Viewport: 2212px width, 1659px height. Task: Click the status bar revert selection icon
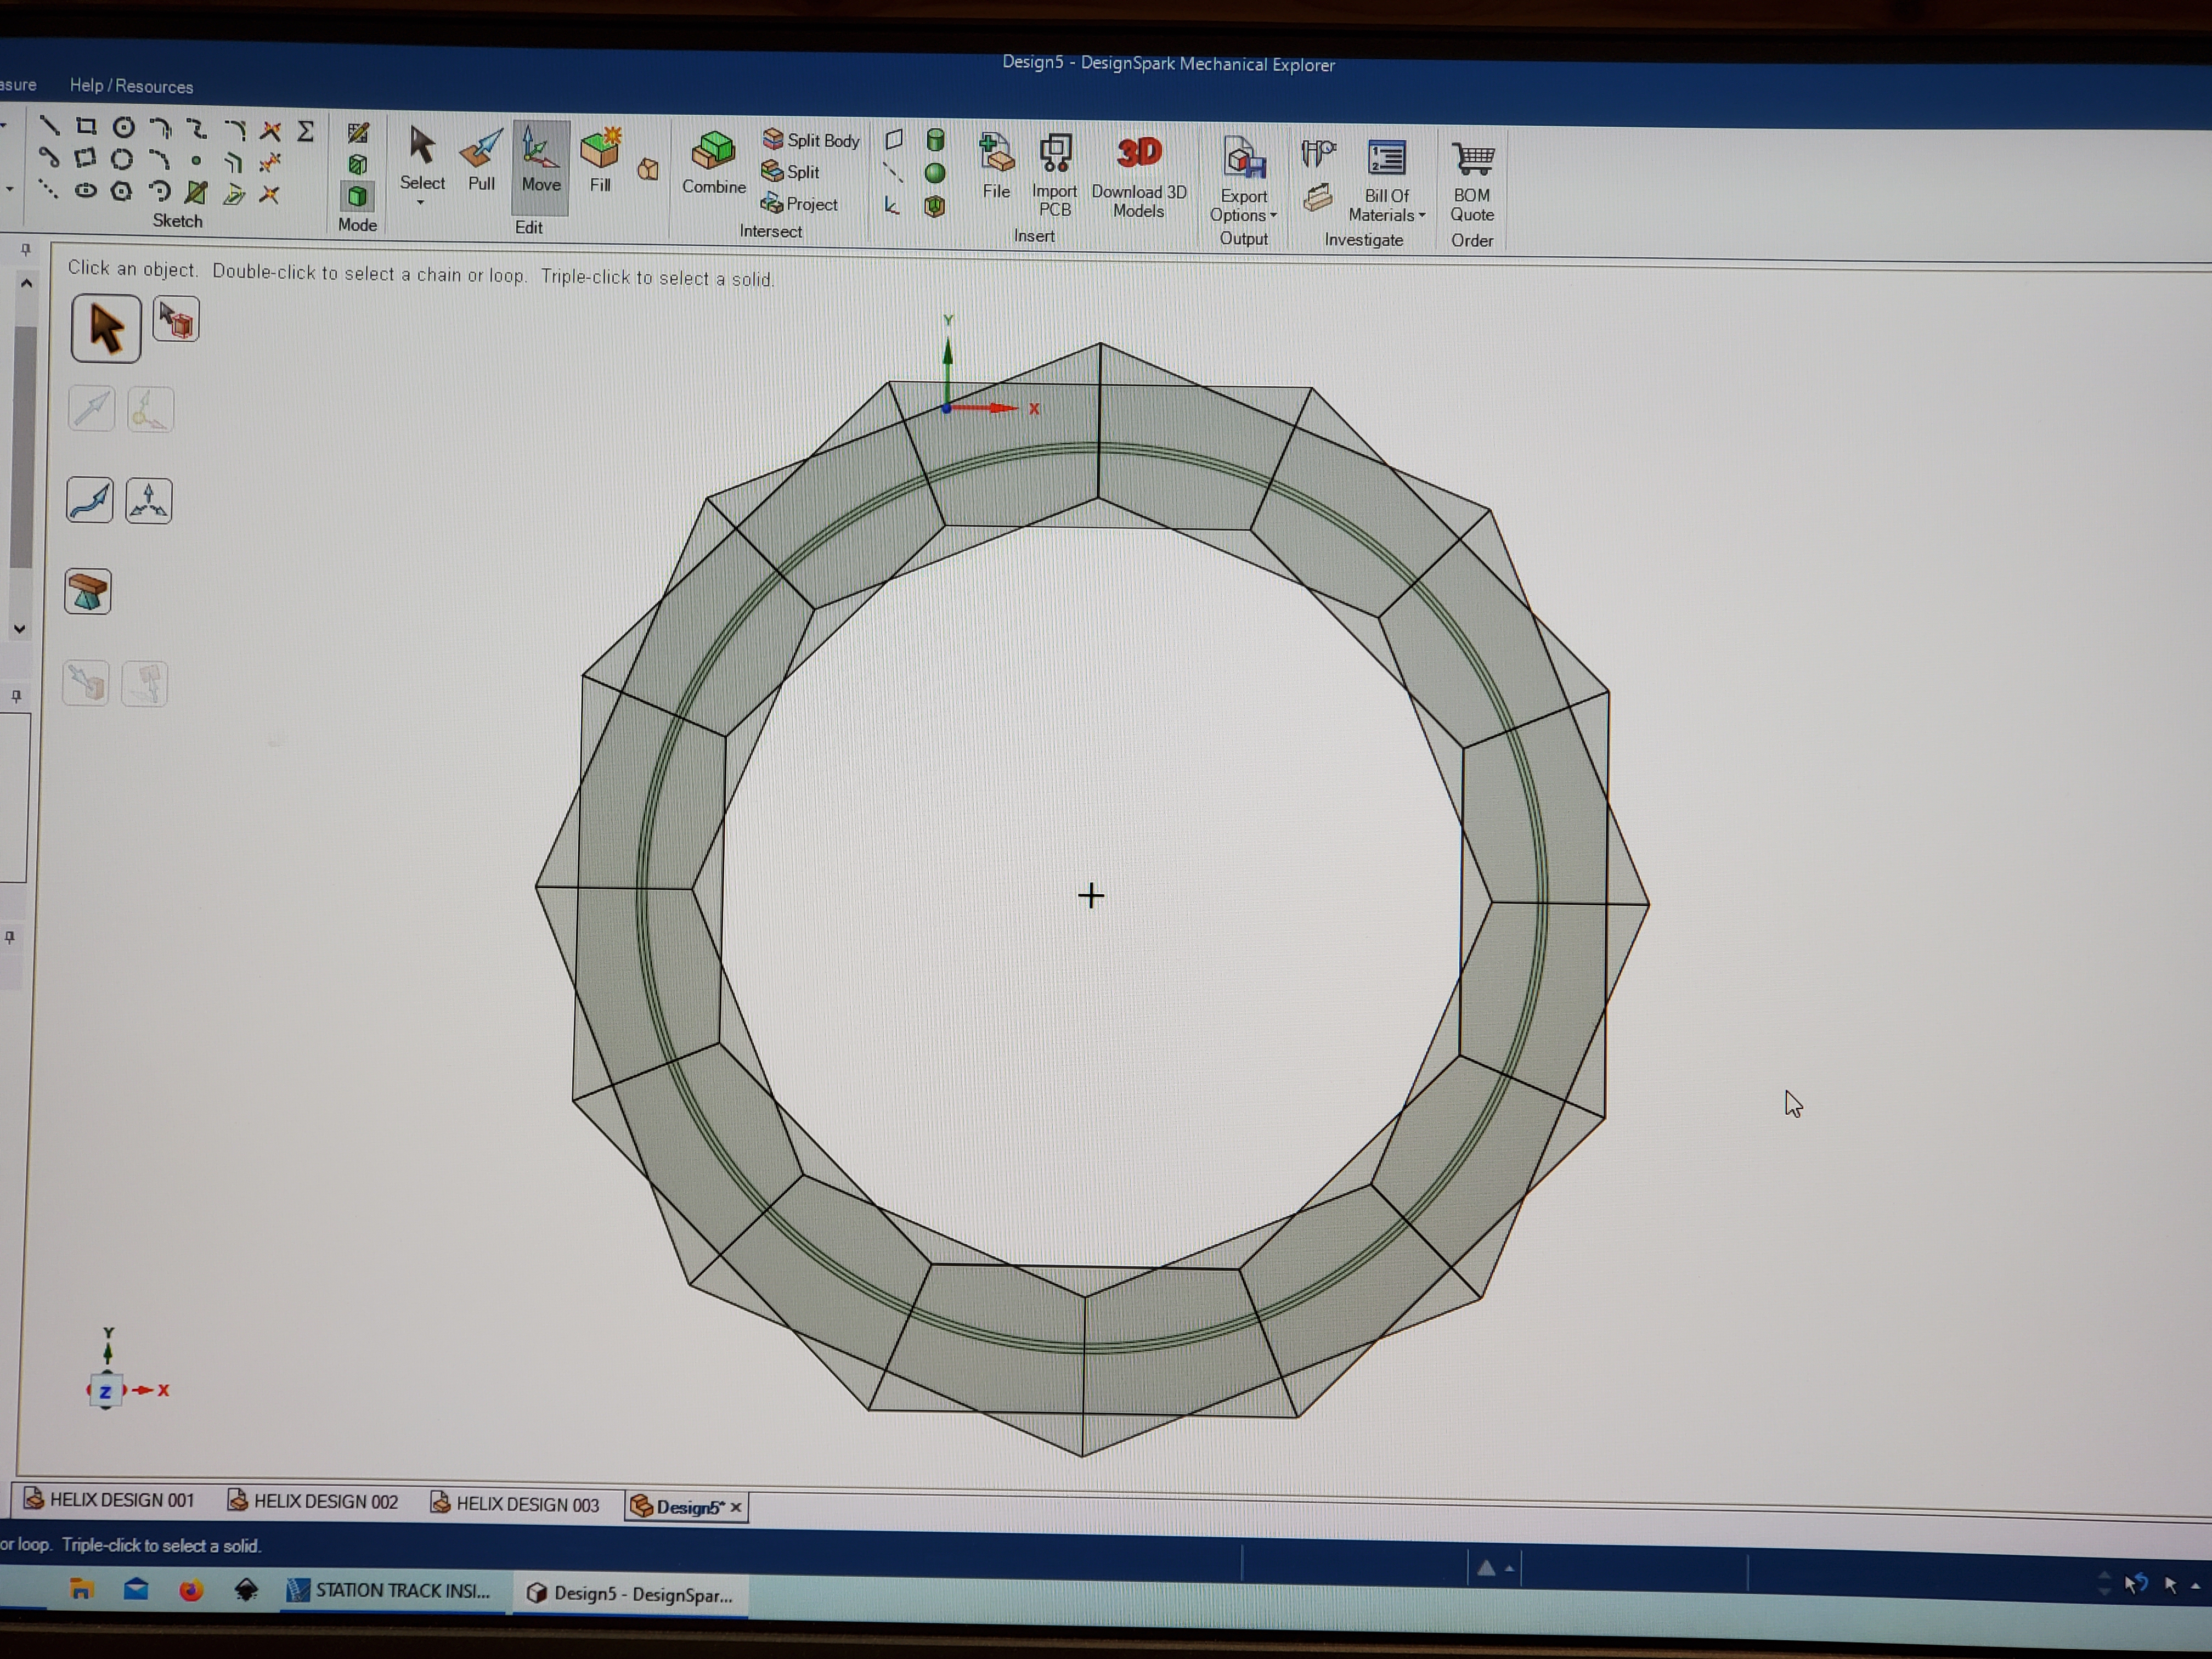tap(2136, 1584)
